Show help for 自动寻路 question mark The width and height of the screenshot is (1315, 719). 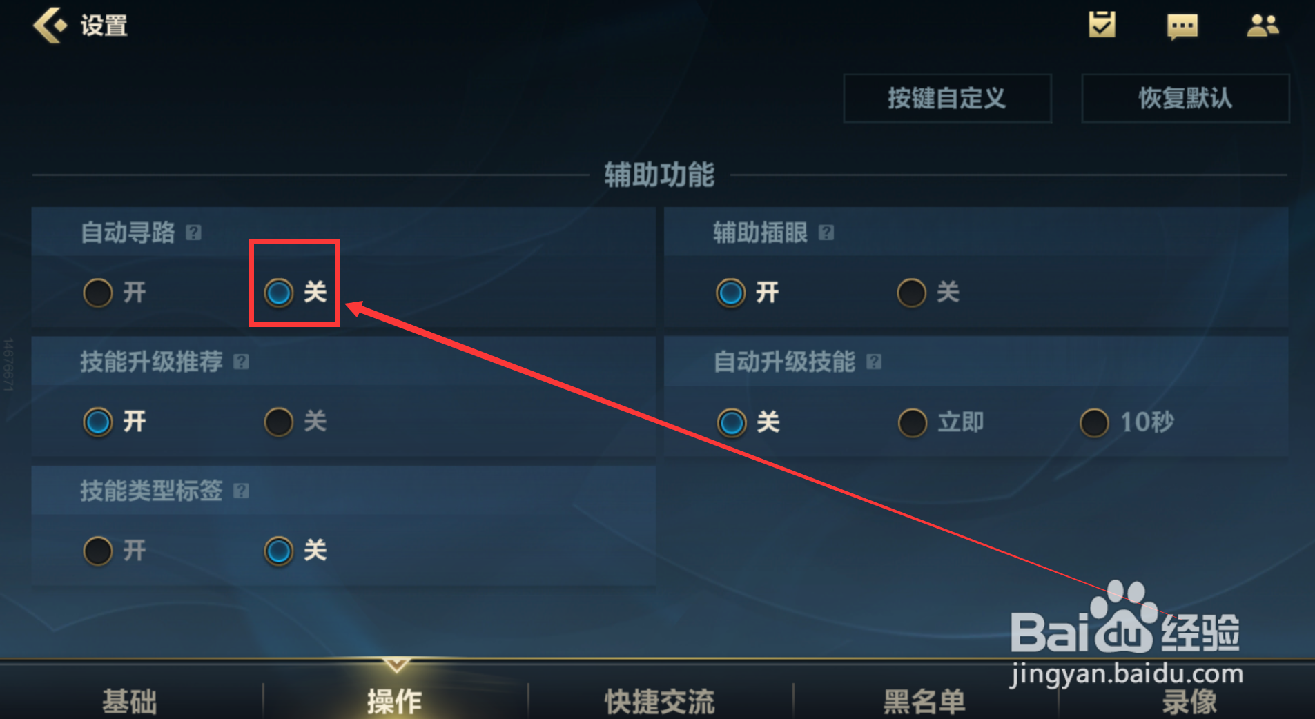193,233
